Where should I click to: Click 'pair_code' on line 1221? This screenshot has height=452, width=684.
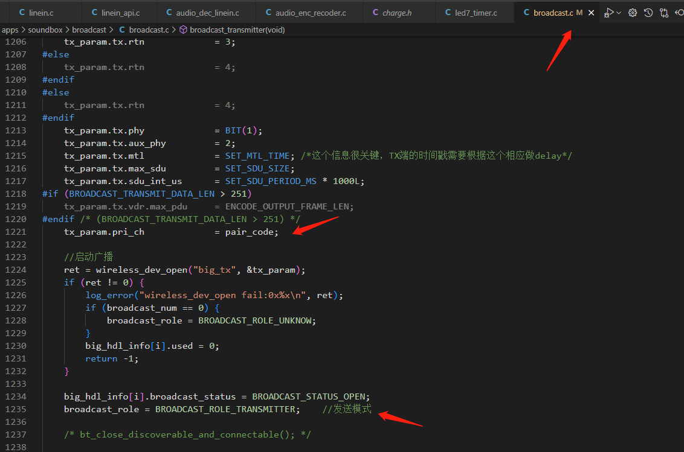coord(250,232)
